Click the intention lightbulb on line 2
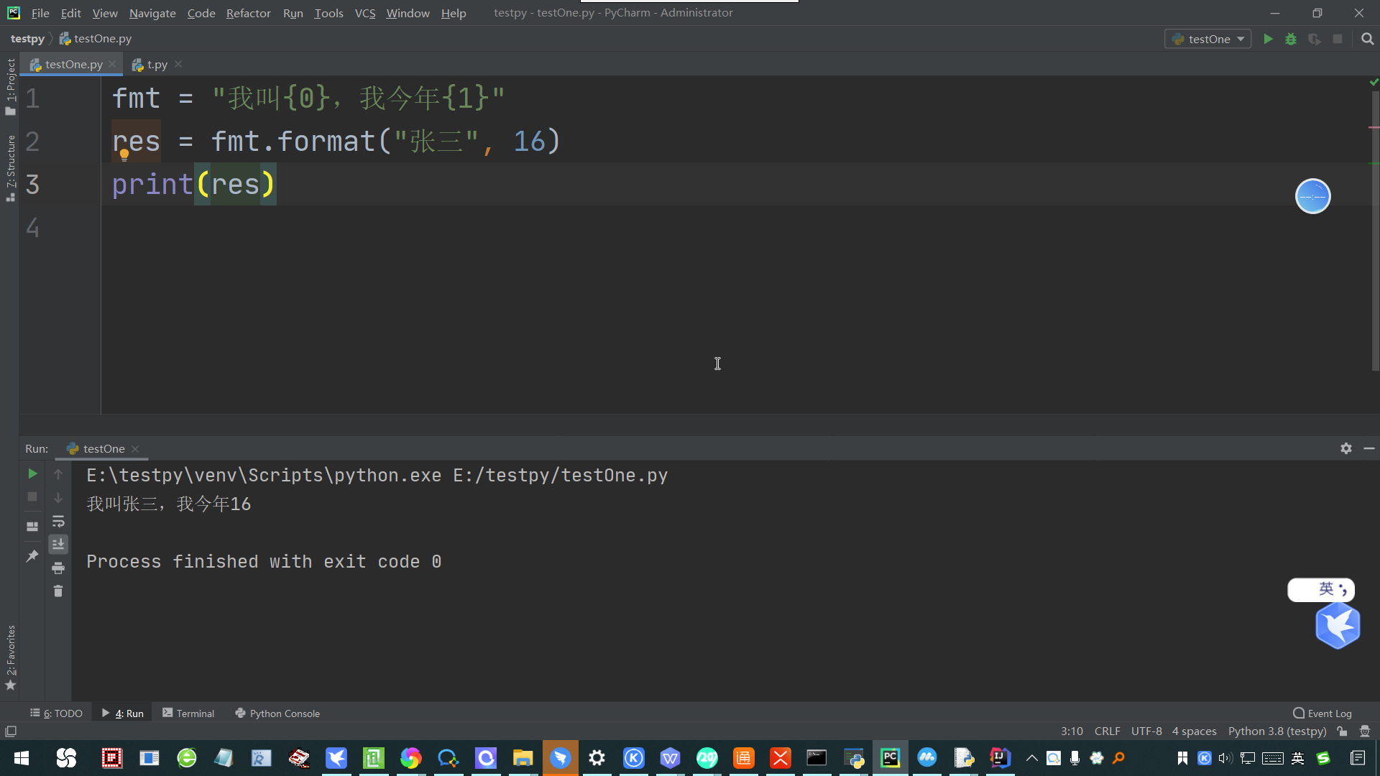This screenshot has width=1380, height=776. click(x=124, y=154)
